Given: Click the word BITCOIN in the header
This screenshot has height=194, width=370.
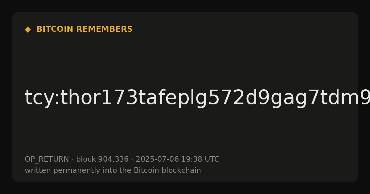Looking at the screenshot, I should tap(55, 29).
